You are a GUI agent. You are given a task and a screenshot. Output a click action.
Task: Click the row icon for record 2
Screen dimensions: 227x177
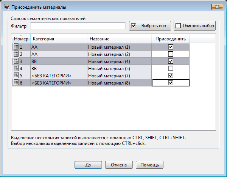pyautogui.click(x=16, y=54)
